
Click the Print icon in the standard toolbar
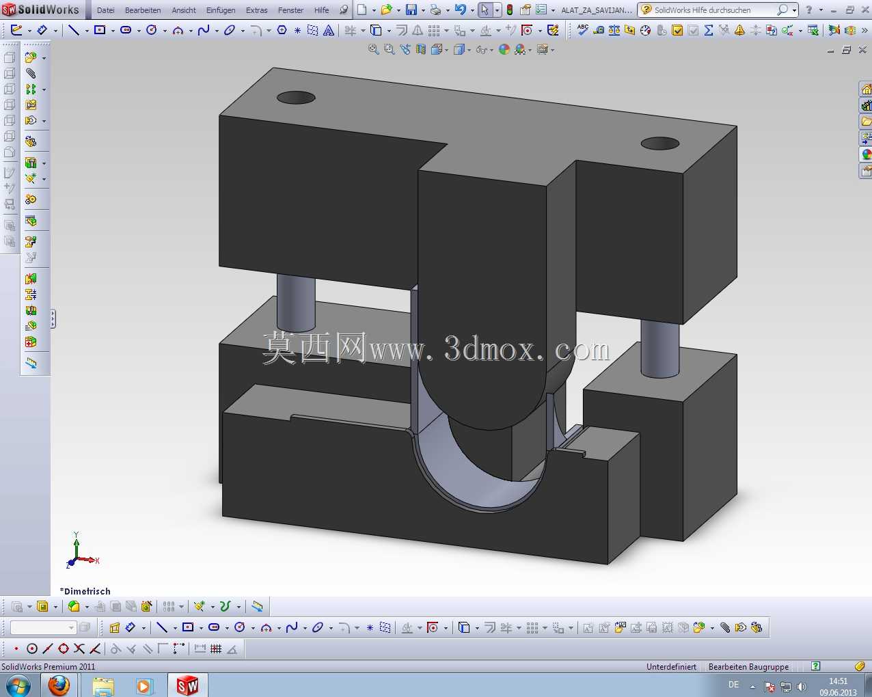click(435, 10)
